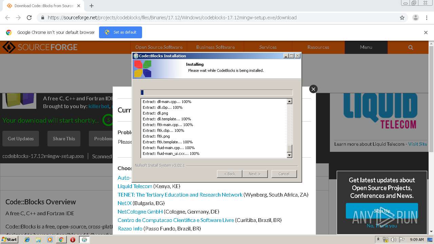Click the Sign Up newsletter button
Viewport: 434px width, 244px height.
click(x=382, y=211)
